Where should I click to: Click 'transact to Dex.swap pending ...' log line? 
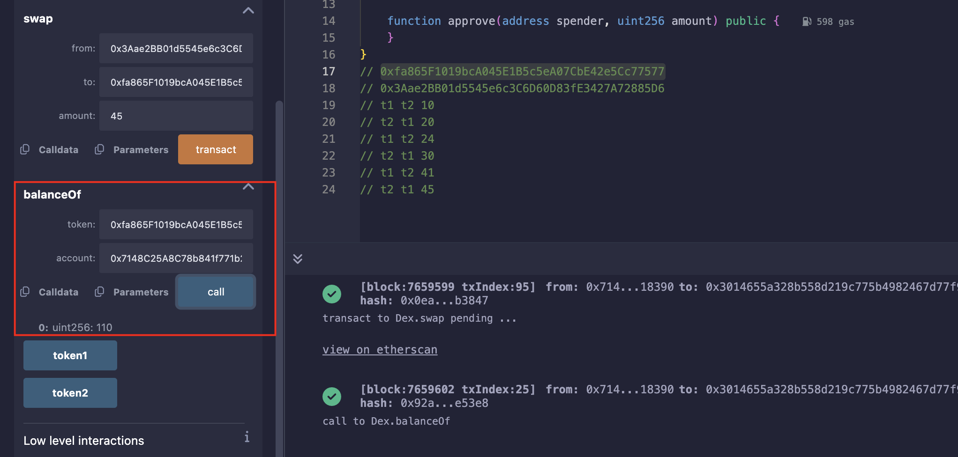(x=419, y=318)
